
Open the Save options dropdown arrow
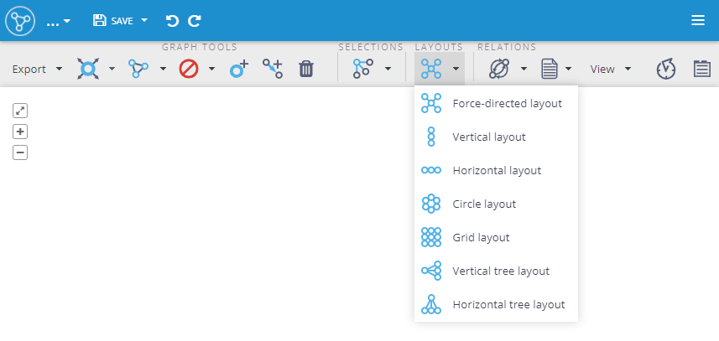pos(144,20)
